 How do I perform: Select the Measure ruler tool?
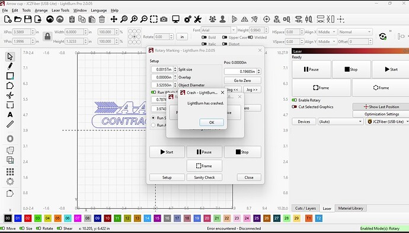click(10, 124)
